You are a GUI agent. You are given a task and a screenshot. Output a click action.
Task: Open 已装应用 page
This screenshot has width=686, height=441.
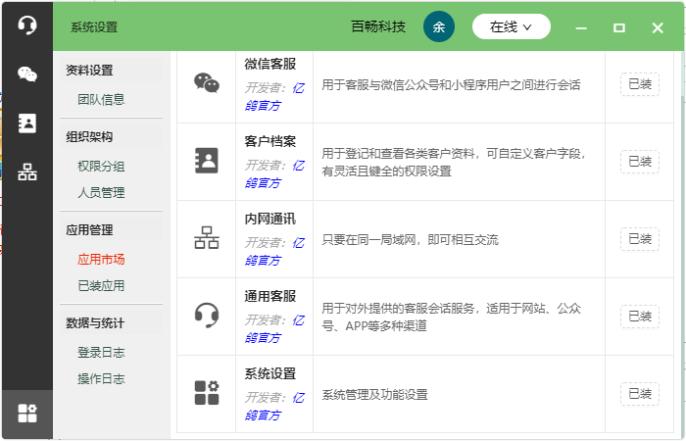click(101, 286)
